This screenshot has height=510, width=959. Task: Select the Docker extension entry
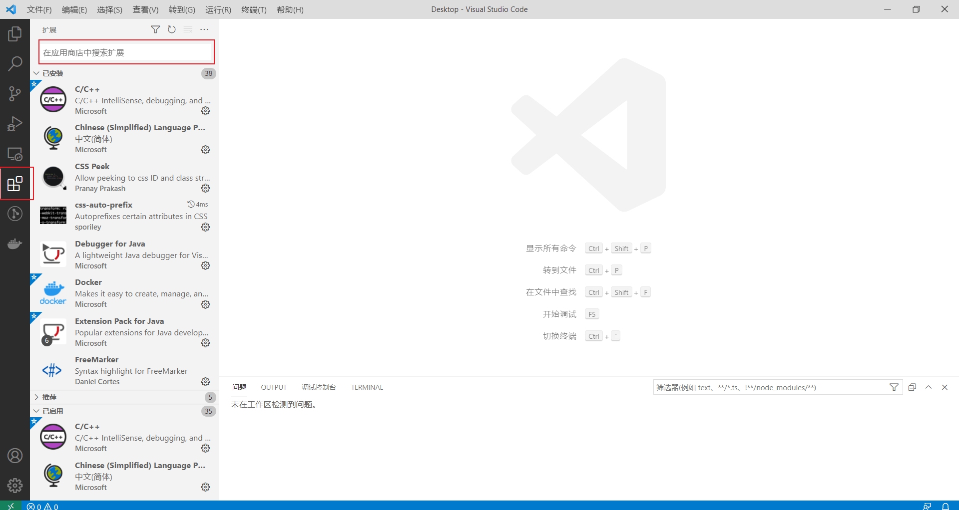coord(124,293)
